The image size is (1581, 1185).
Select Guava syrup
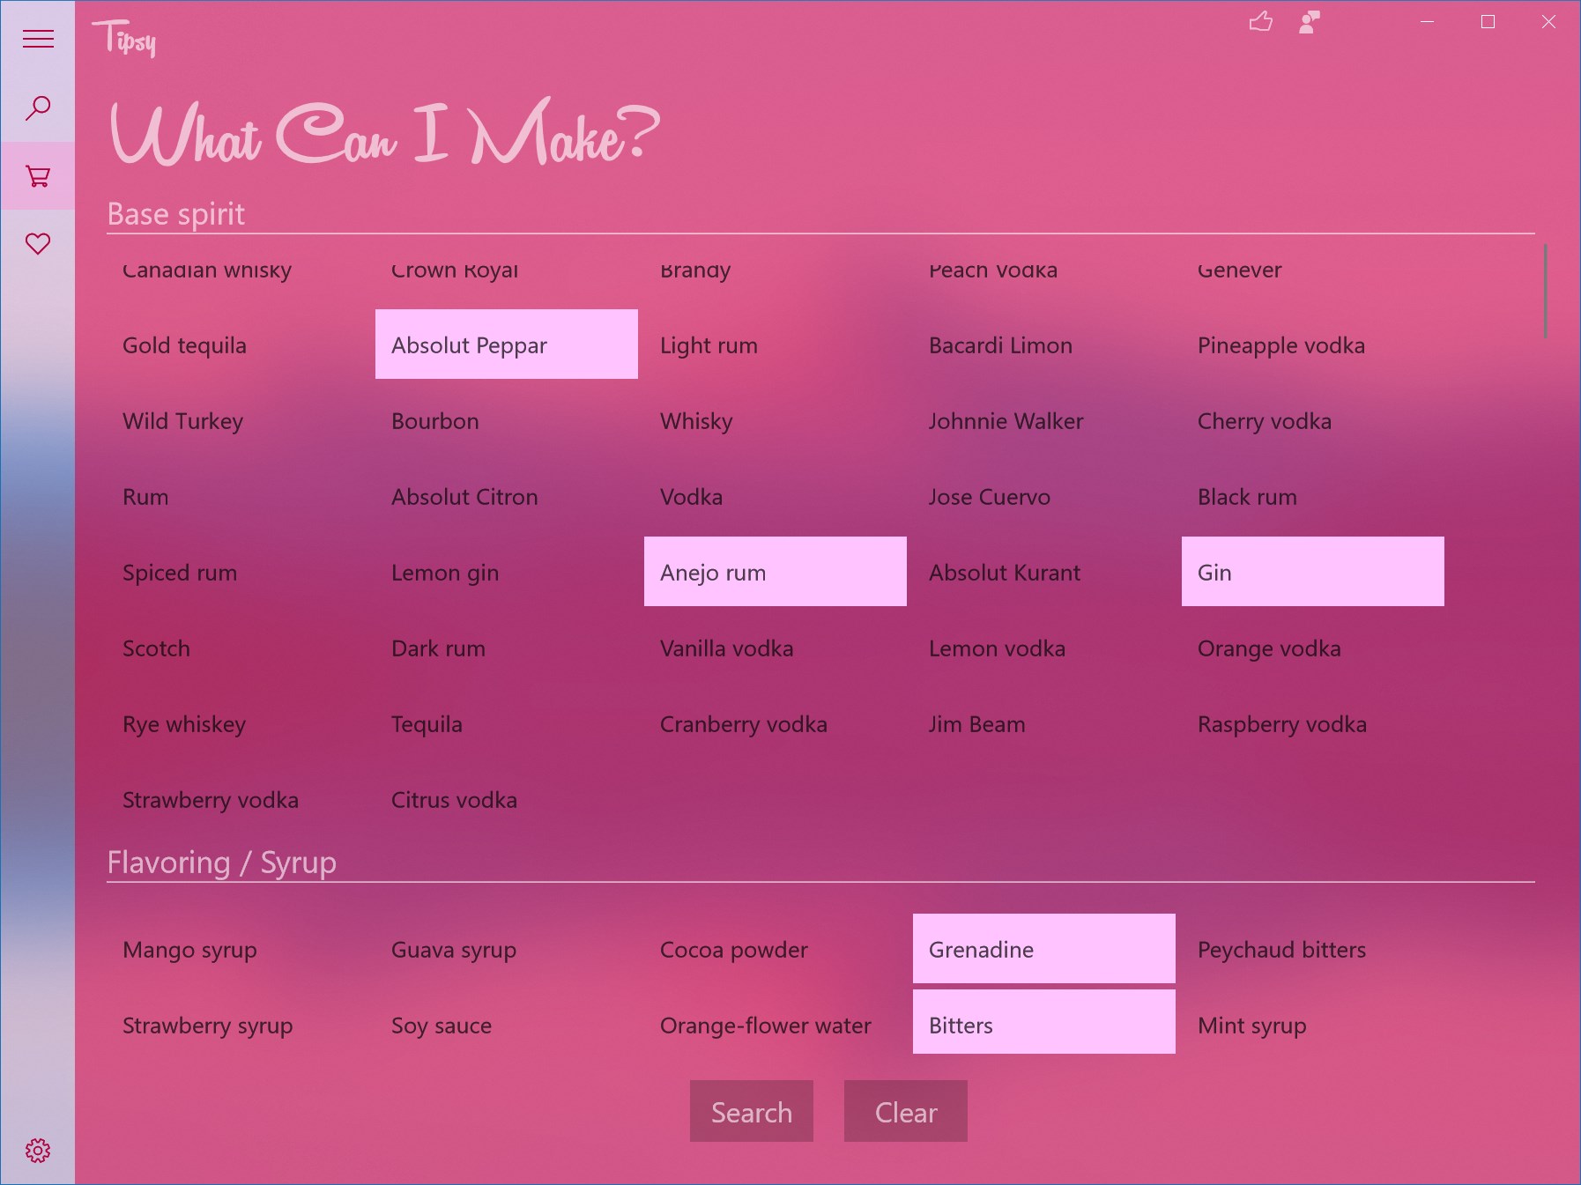tap(507, 949)
